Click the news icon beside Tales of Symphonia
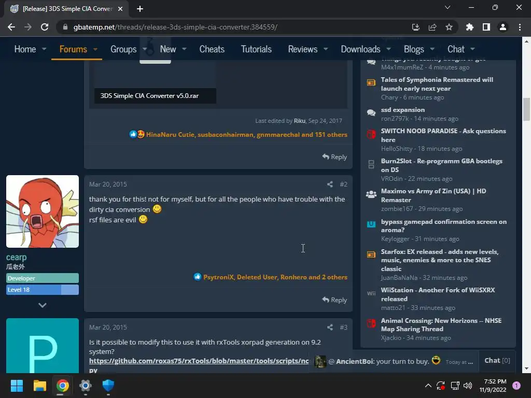Image resolution: width=531 pixels, height=398 pixels. pos(371,82)
